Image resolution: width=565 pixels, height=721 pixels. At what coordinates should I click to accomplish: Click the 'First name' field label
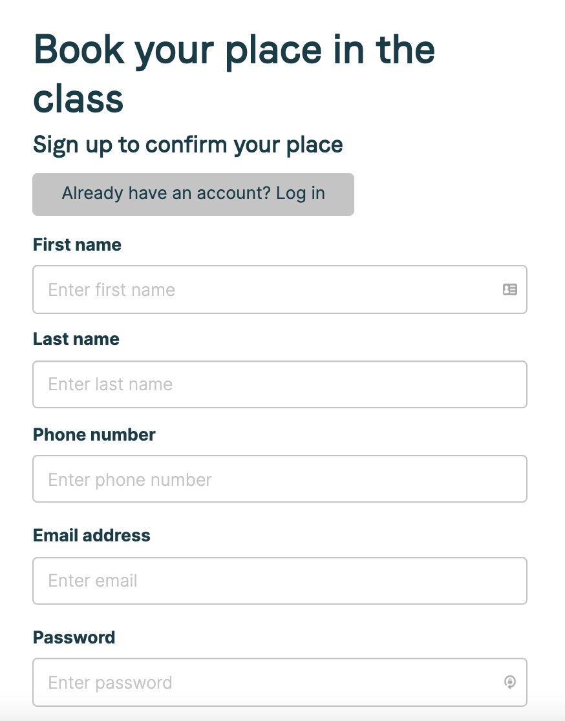point(77,245)
